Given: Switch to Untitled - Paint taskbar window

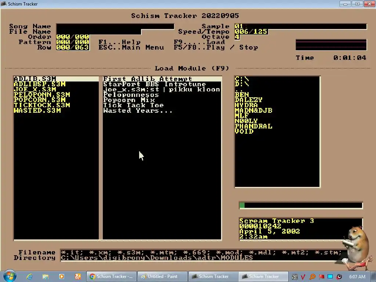Looking at the screenshot, I should [162, 276].
